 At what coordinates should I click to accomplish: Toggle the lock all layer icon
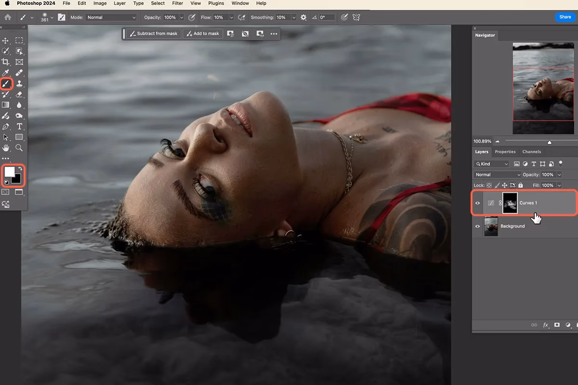click(520, 185)
